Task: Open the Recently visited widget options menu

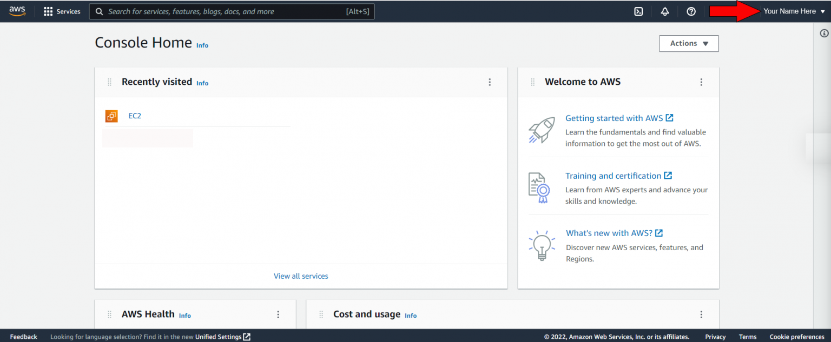Action: 490,82
